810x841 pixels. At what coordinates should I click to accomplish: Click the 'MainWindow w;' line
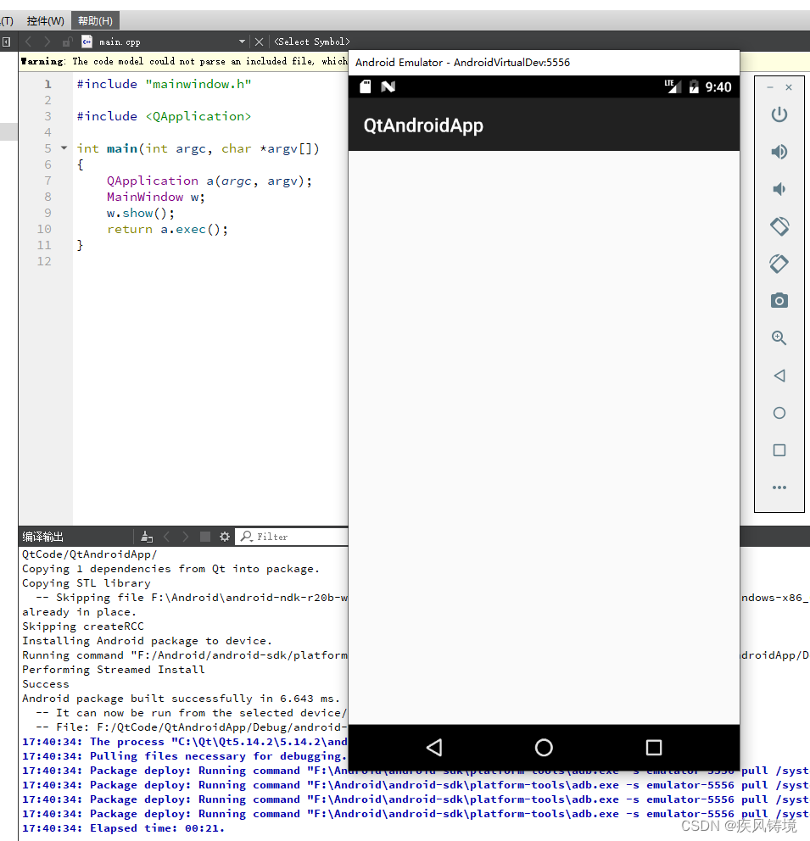[x=155, y=197]
